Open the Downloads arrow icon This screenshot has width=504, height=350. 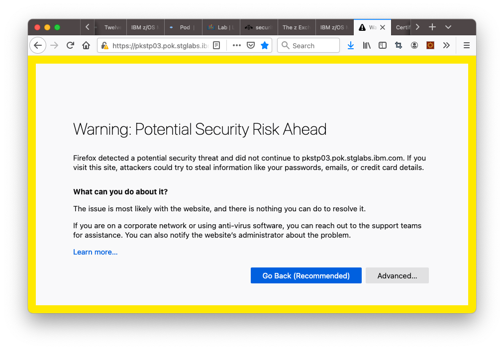coord(351,45)
